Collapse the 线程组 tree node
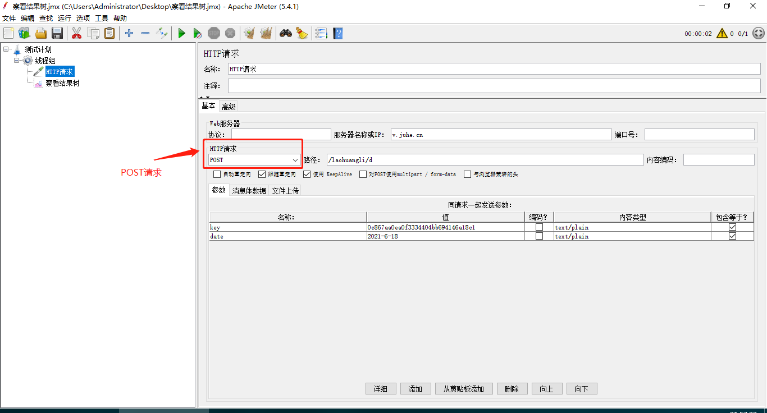 17,61
